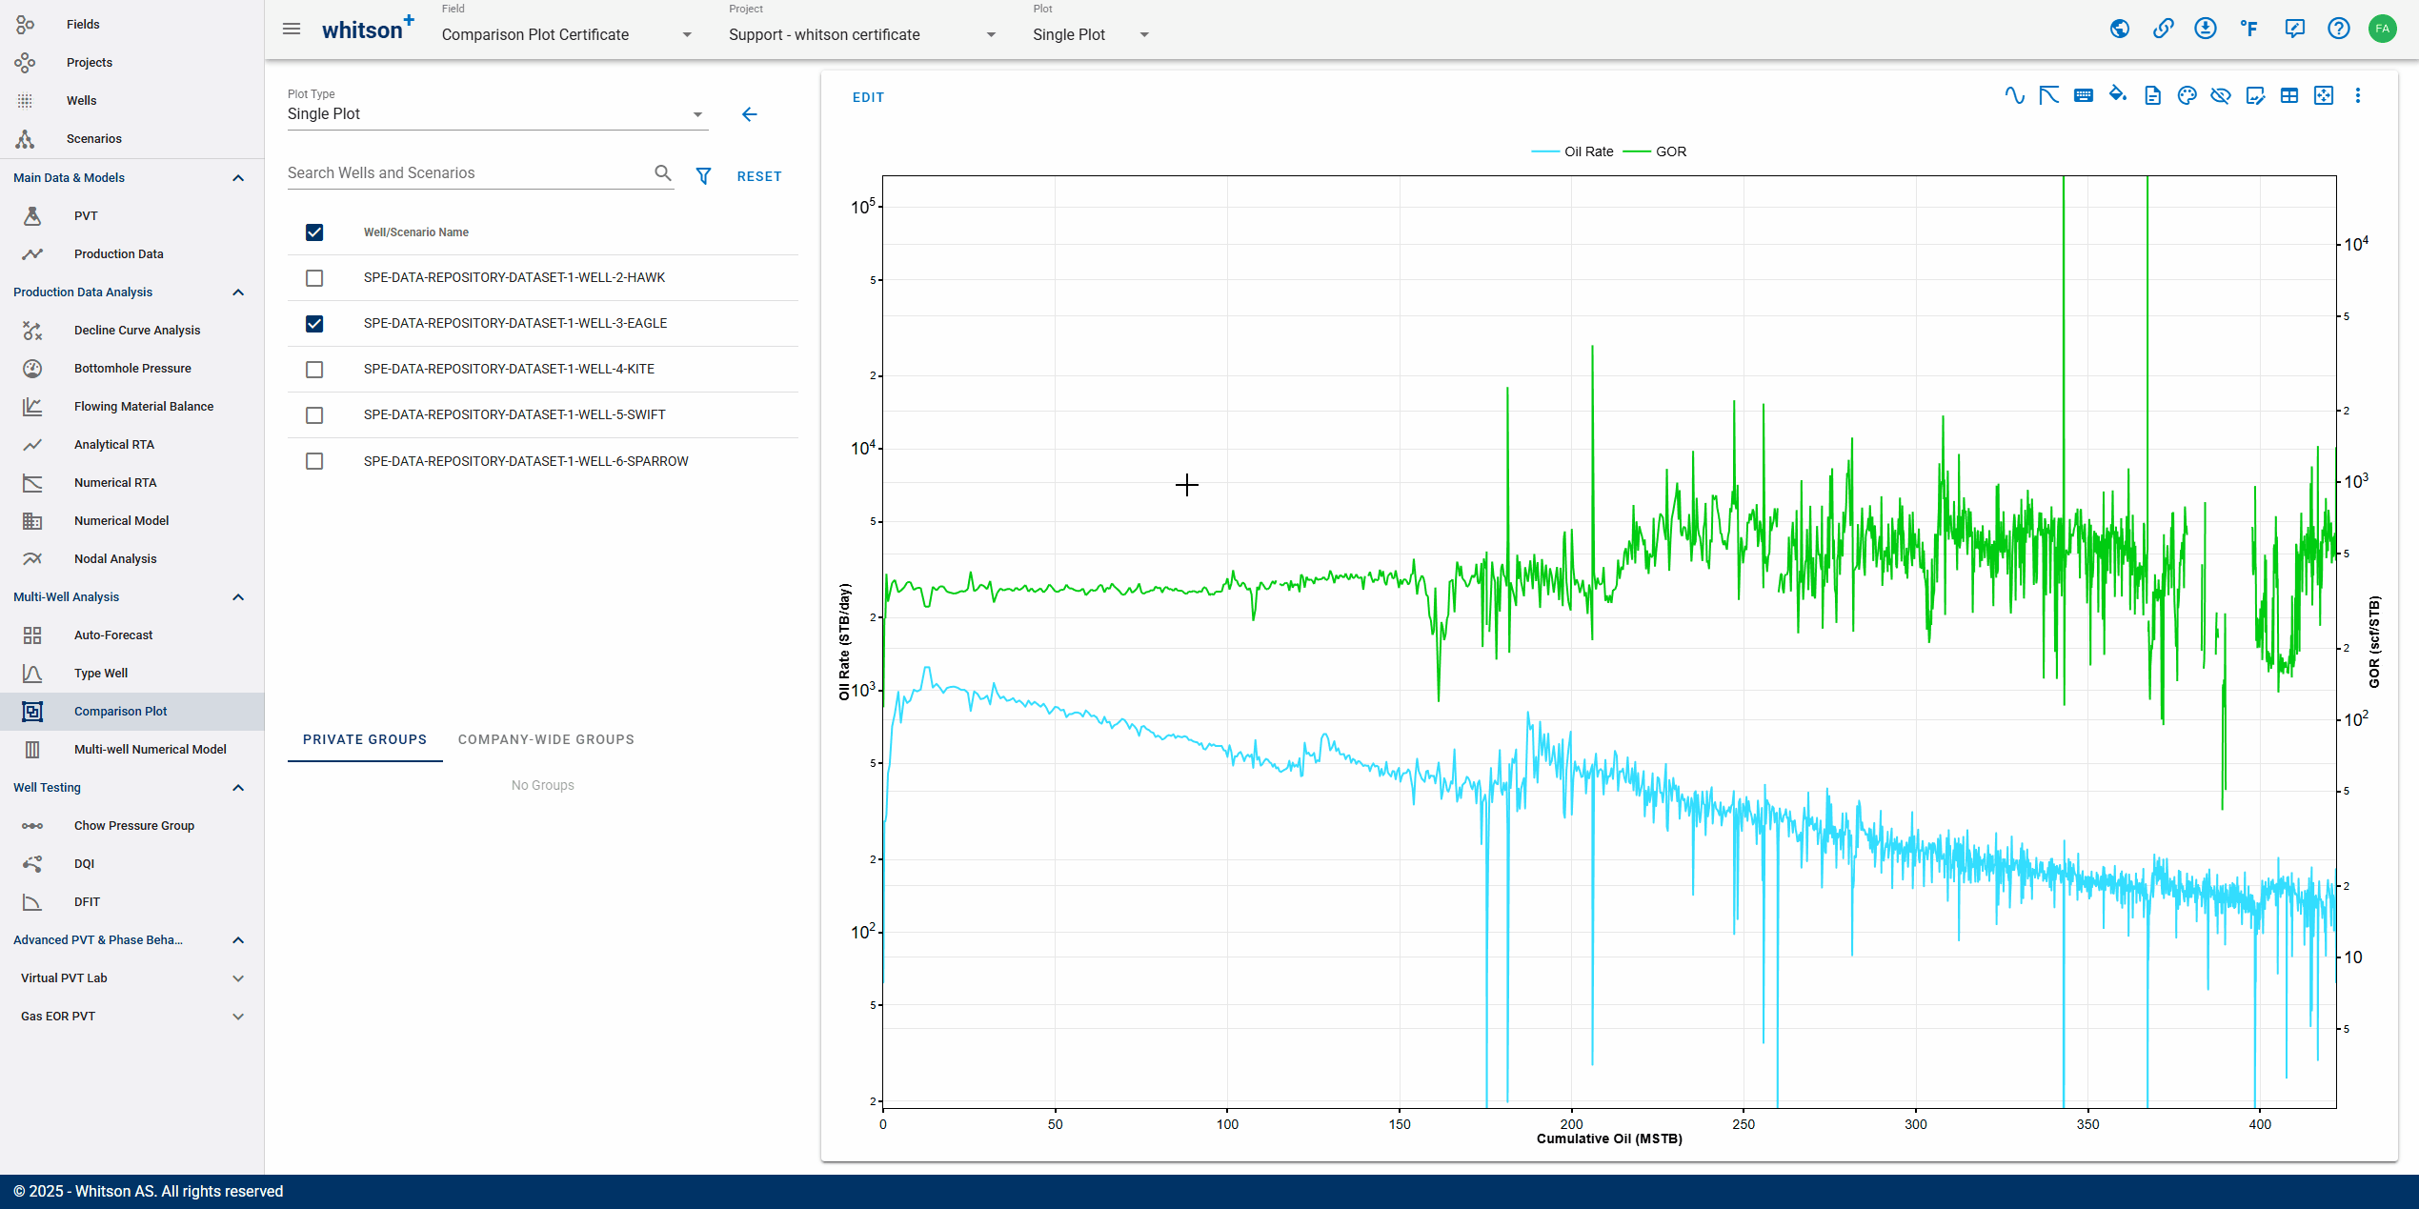Collapse the Main Data & Models section

point(238,178)
